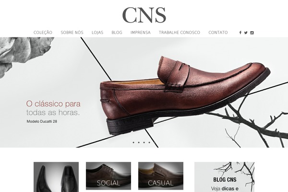Open the Casual shoes category thumbnail
The height and width of the screenshot is (192, 288).
click(161, 176)
